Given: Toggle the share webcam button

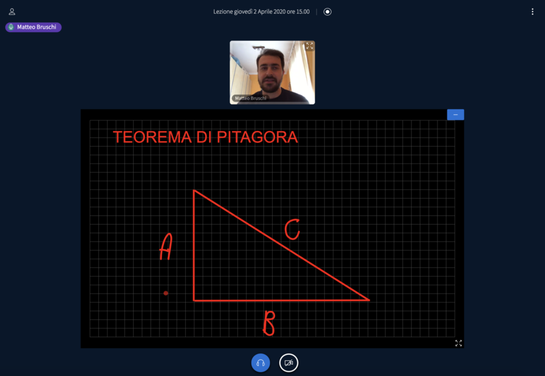Looking at the screenshot, I should [288, 363].
